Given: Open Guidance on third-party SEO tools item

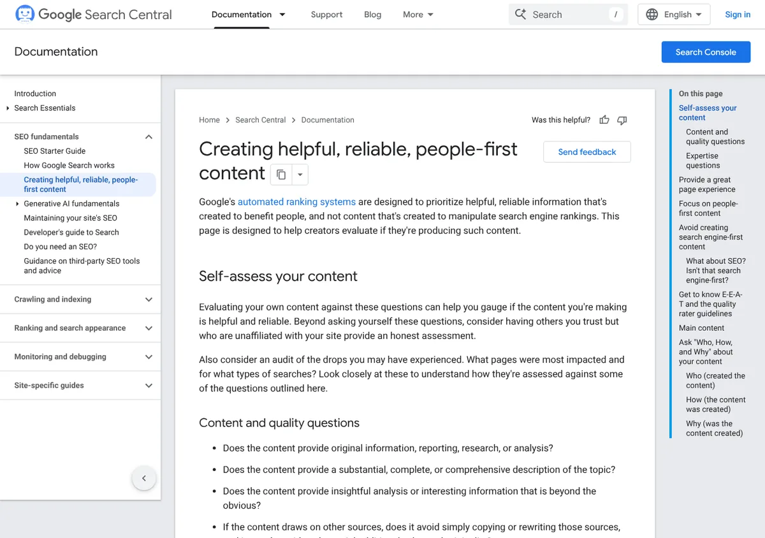Looking at the screenshot, I should click(82, 266).
